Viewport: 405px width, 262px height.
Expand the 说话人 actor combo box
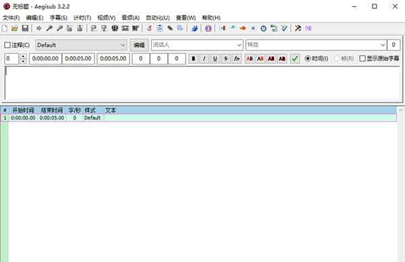pos(239,45)
